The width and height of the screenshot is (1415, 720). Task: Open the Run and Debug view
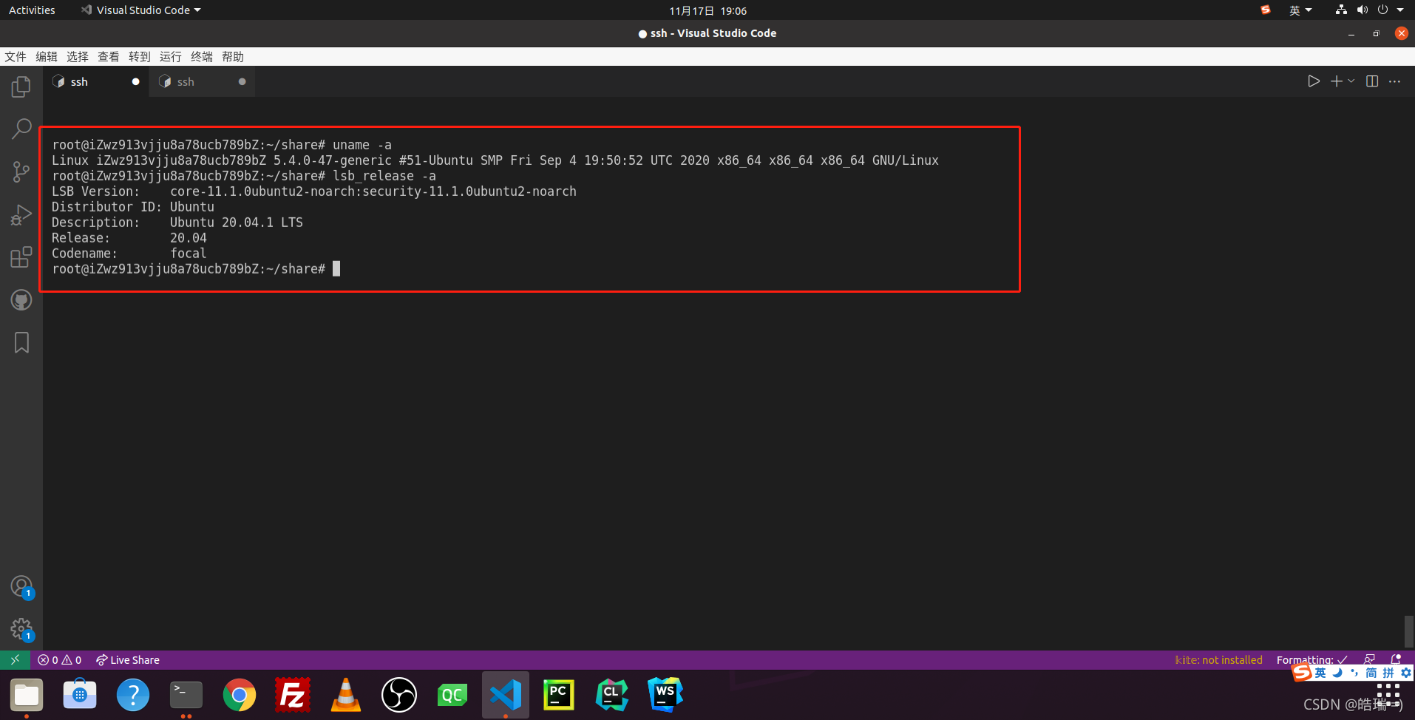[21, 214]
